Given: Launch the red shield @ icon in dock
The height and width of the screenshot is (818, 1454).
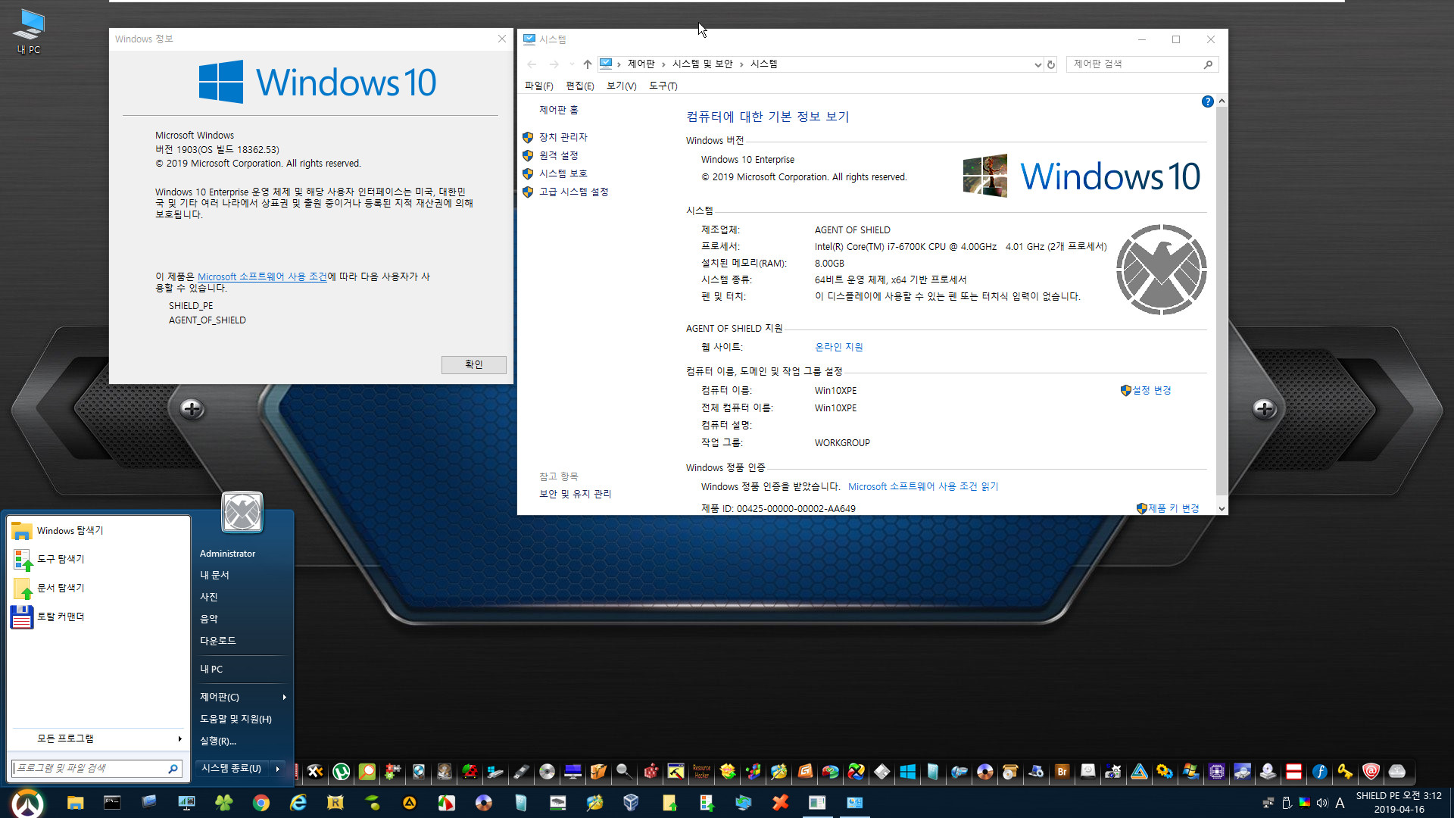Looking at the screenshot, I should point(1371,771).
